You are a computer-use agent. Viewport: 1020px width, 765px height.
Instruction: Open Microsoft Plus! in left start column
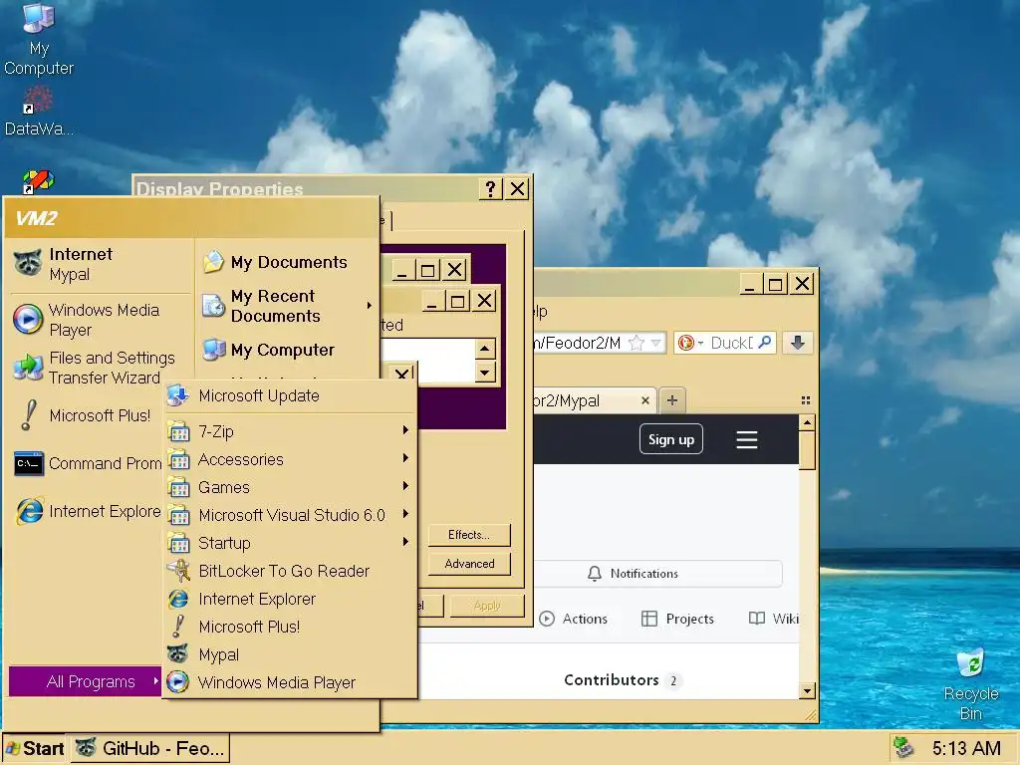point(86,415)
